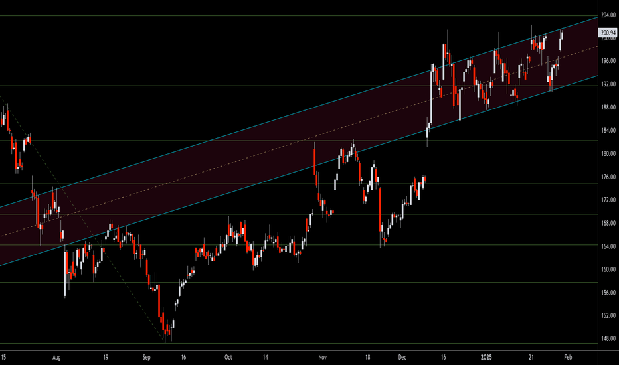The height and width of the screenshot is (365, 619).
Task: Click the 168.00 price axis label
Action: (x=608, y=224)
